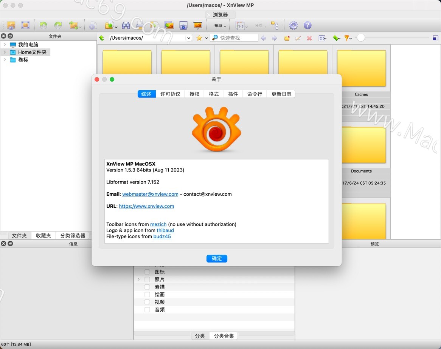Click the rotate counterclockwise icon
The image size is (441, 349).
[x=43, y=25]
